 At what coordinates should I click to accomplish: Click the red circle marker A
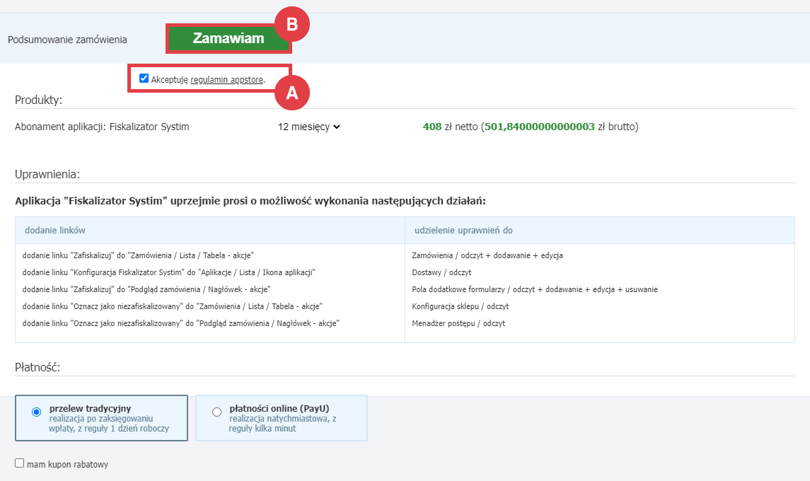[292, 93]
